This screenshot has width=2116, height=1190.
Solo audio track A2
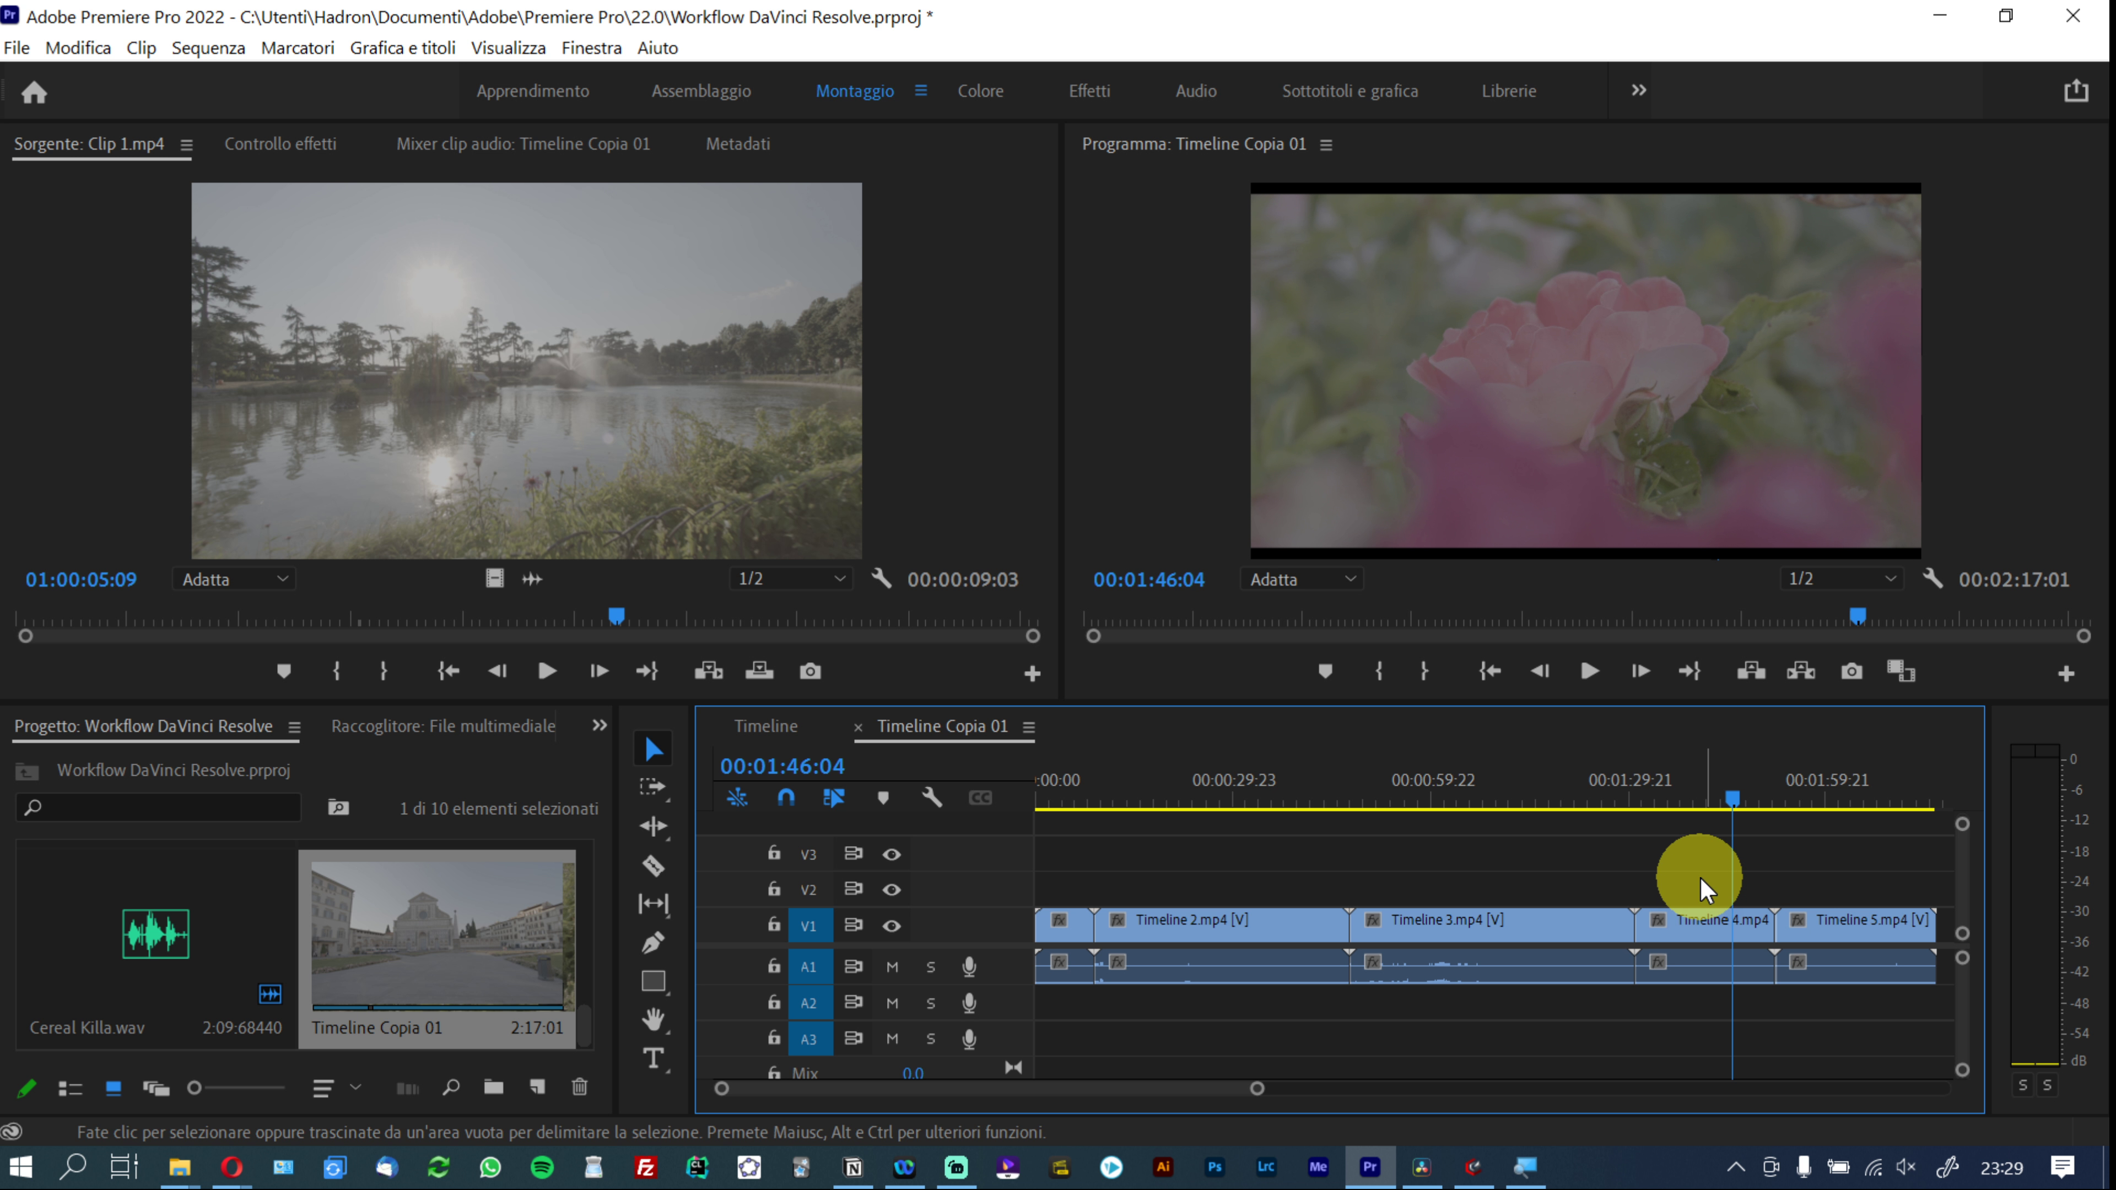tap(931, 1003)
